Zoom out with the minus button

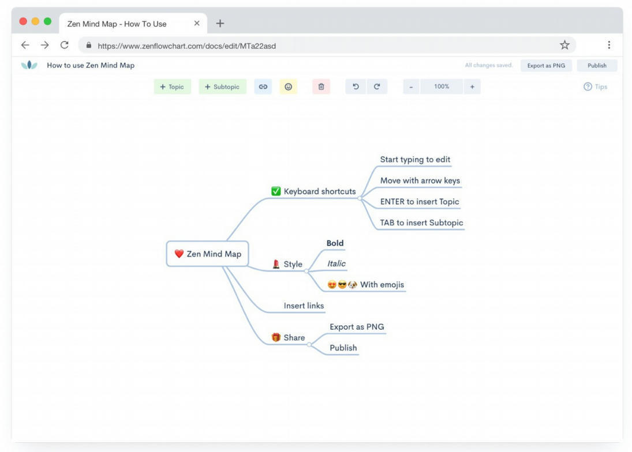click(x=411, y=86)
